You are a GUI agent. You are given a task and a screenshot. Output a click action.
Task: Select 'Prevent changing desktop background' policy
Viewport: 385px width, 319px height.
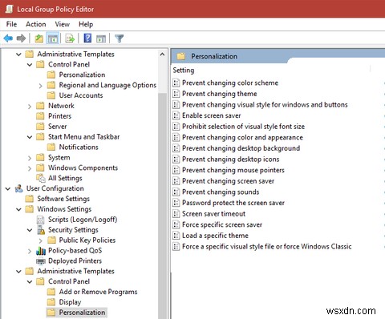coord(241,148)
